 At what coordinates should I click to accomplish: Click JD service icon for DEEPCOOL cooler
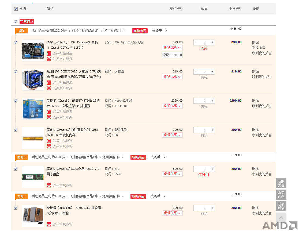(49, 88)
